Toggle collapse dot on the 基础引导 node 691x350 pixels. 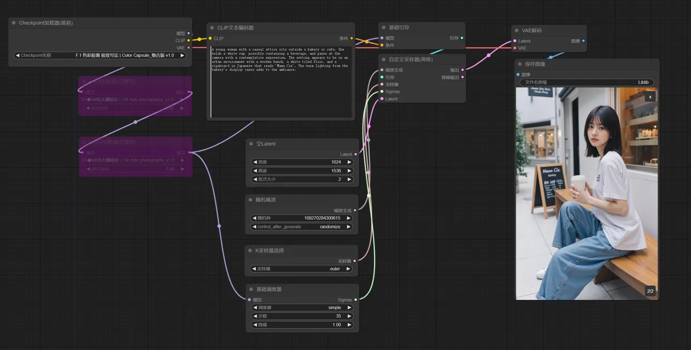coord(384,27)
